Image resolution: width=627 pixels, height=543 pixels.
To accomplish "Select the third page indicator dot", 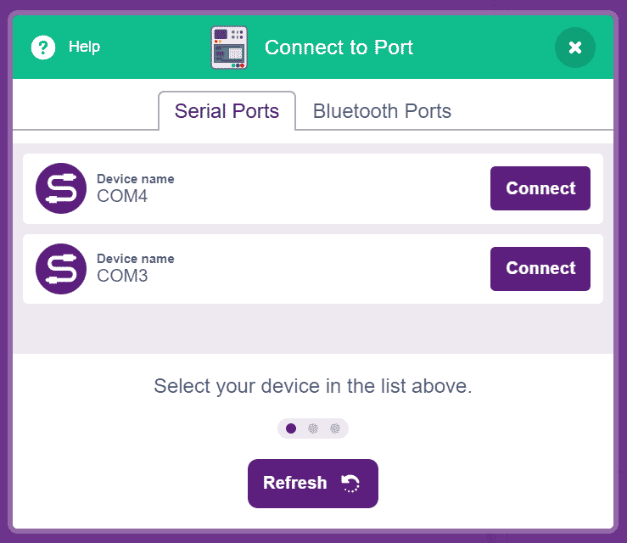I will tap(335, 428).
